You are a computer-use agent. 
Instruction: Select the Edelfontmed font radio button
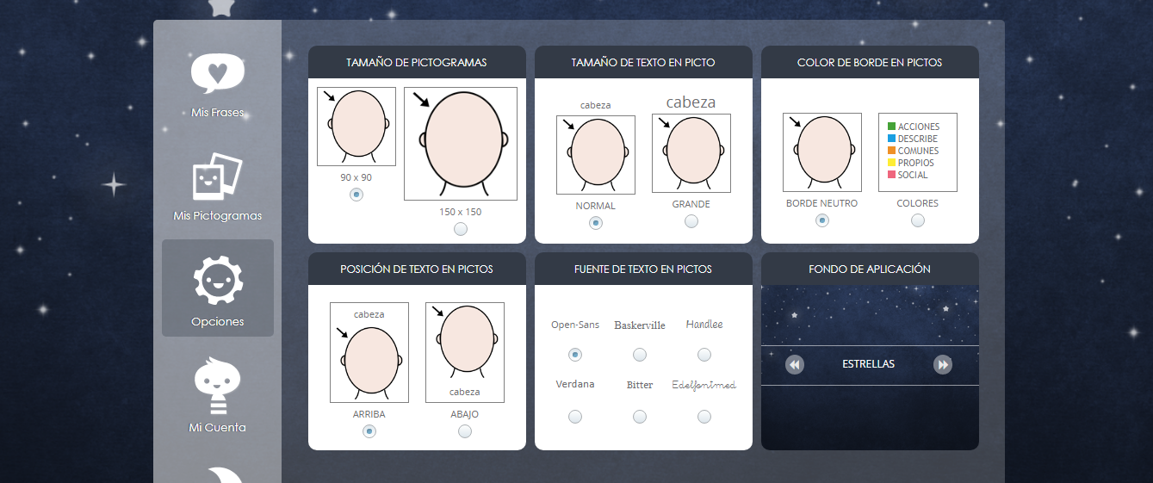tap(704, 417)
